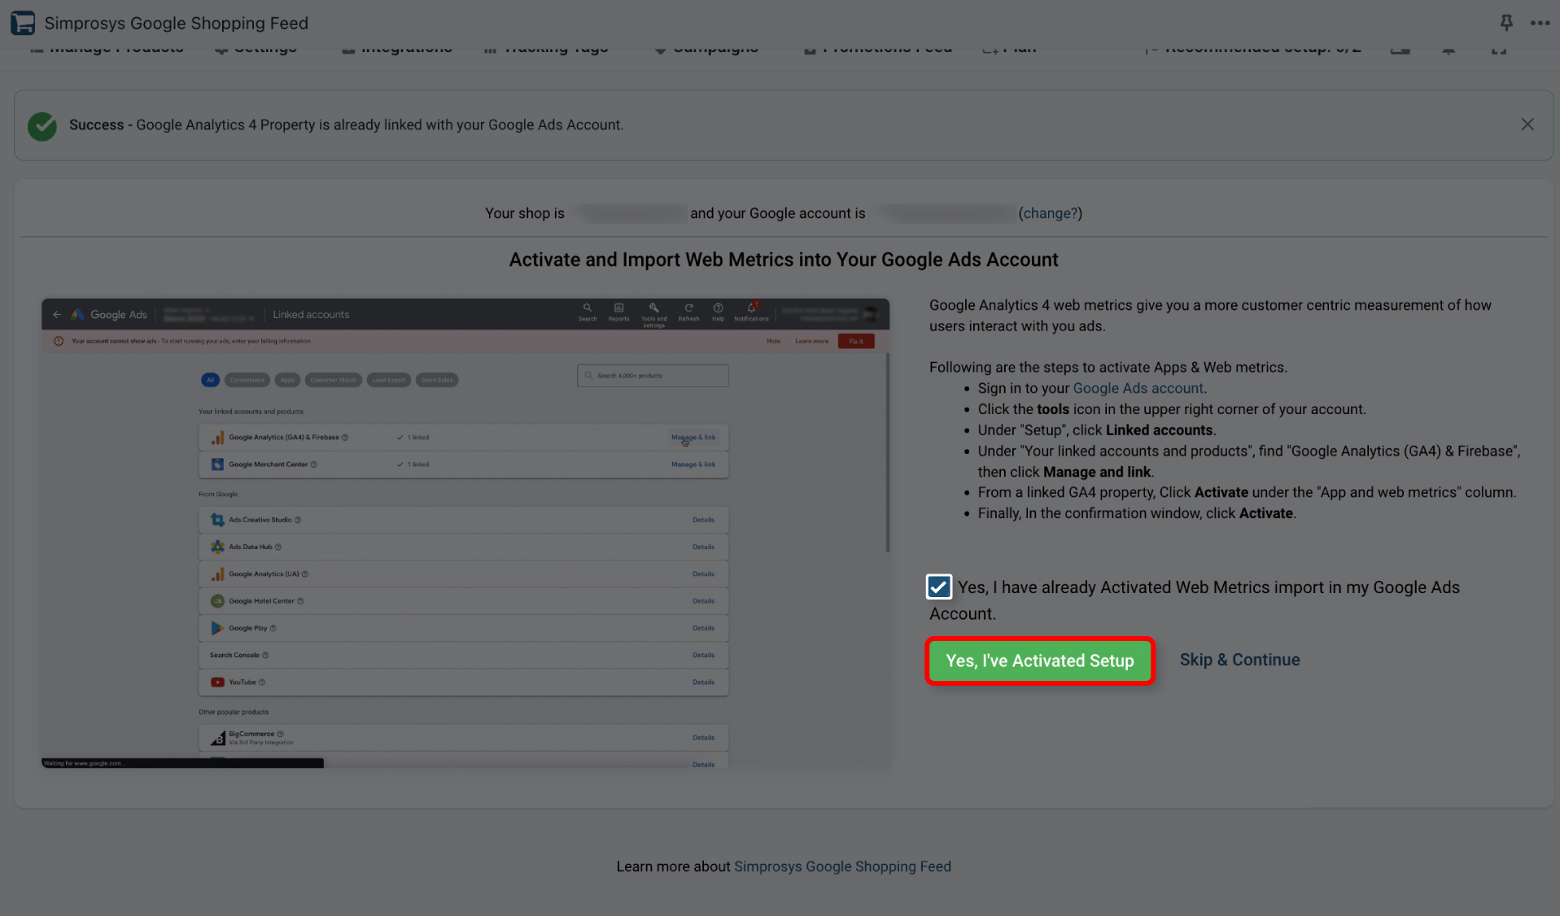Click the 'Finally, In the confirmation window' step
Image resolution: width=1560 pixels, height=916 pixels.
pos(1136,513)
